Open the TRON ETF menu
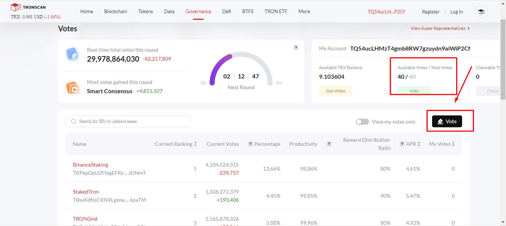The image size is (506, 226). [x=276, y=11]
